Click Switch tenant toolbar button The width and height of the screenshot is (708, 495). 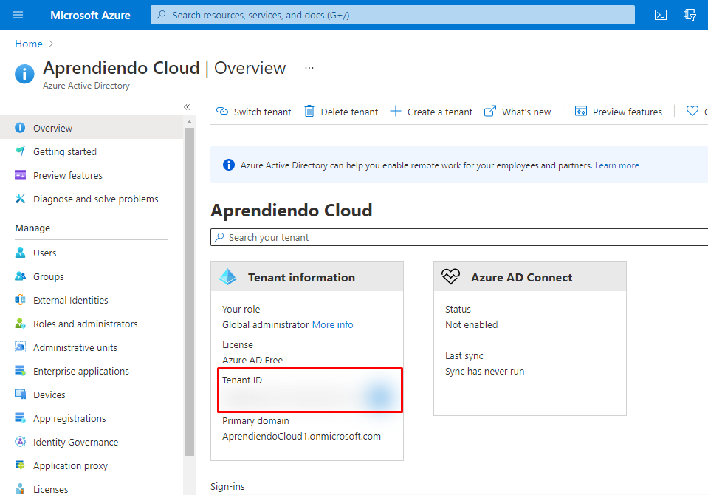coord(253,112)
